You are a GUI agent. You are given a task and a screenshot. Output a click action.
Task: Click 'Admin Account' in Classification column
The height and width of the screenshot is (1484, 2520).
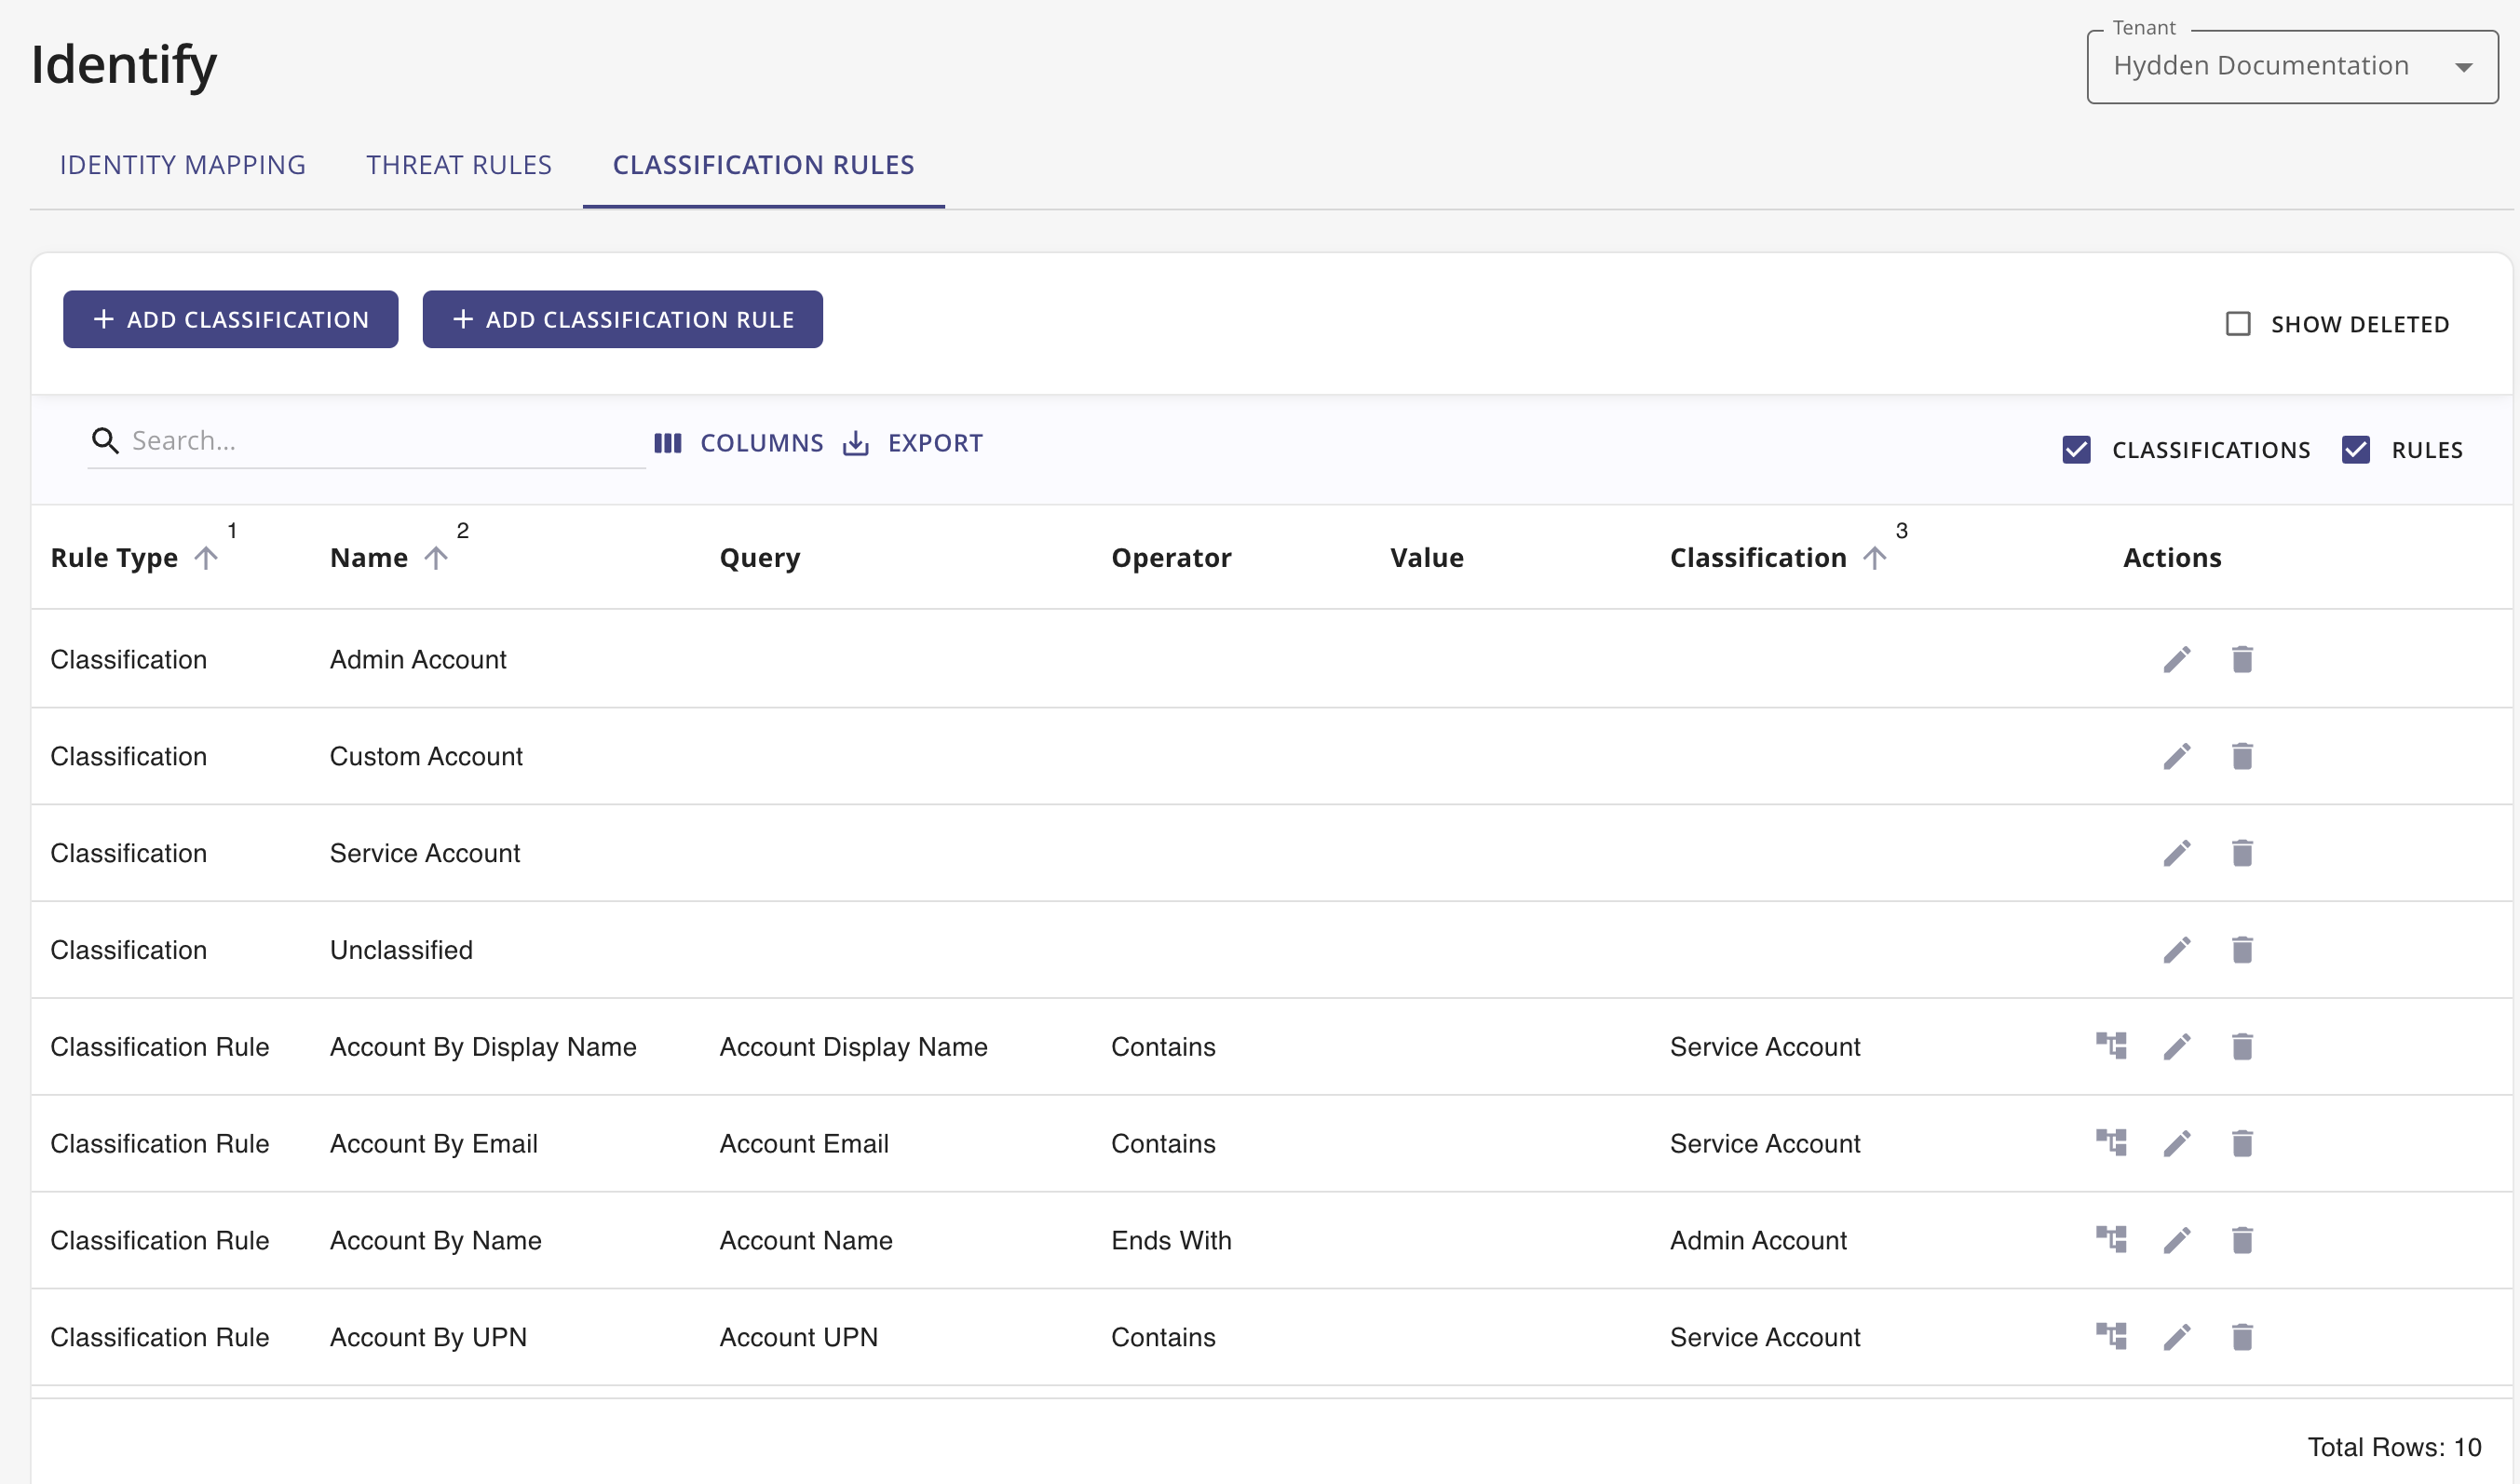(1758, 1241)
